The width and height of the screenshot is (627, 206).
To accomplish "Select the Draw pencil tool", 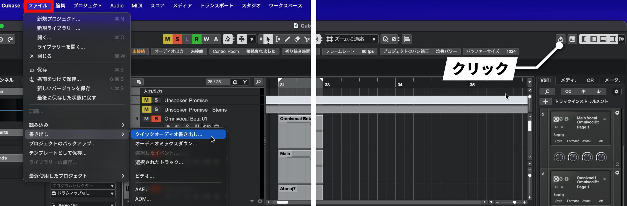I will pos(287,39).
